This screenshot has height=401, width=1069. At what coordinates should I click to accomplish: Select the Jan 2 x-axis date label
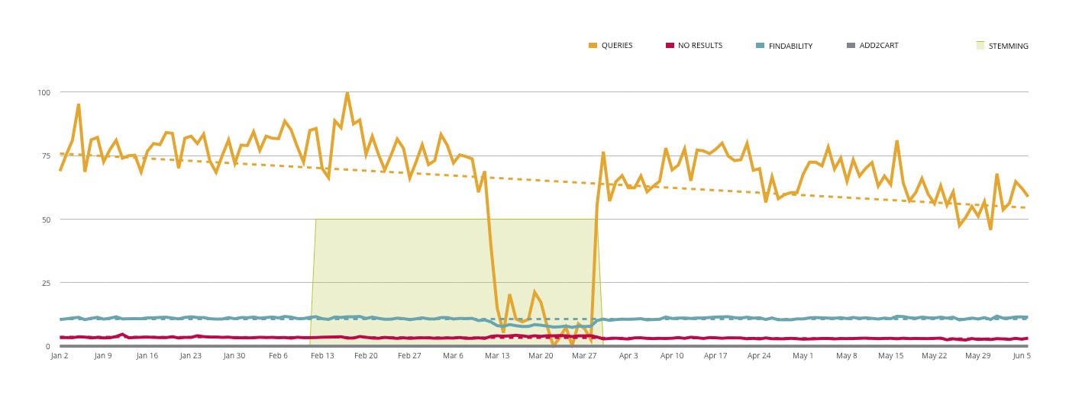pyautogui.click(x=60, y=355)
